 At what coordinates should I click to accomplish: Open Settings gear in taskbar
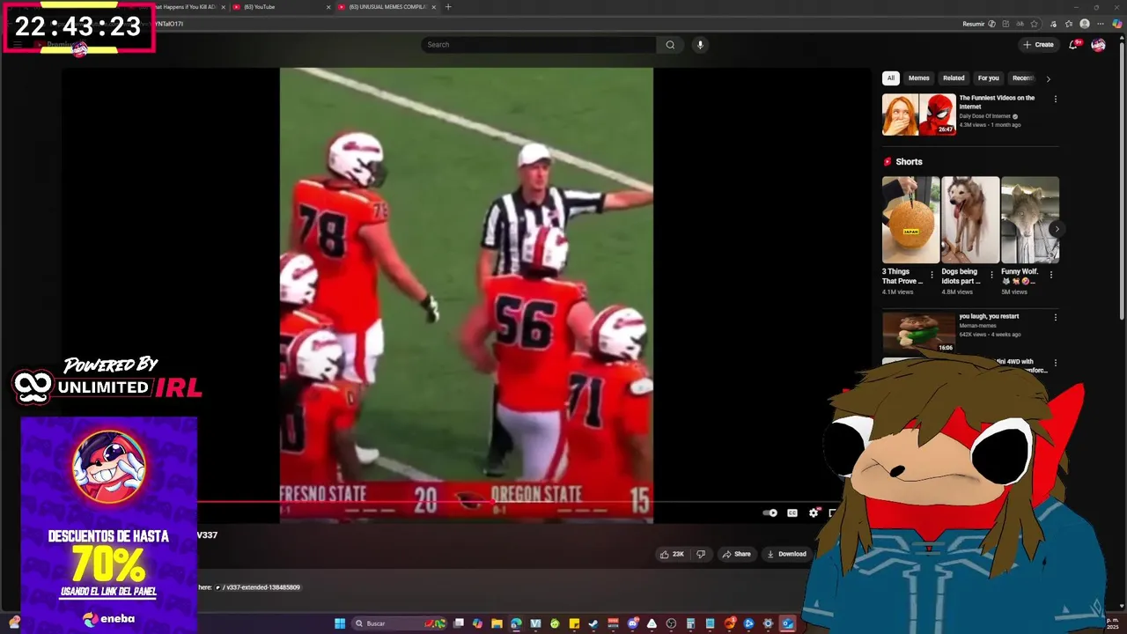[x=768, y=623]
